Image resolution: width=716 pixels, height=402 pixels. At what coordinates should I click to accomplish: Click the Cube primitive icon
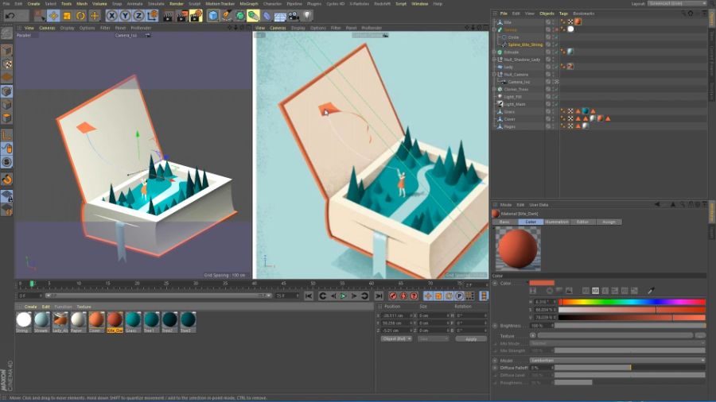click(x=213, y=16)
